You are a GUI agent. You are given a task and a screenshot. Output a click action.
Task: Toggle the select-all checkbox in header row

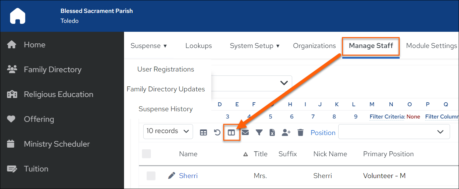[x=146, y=154]
